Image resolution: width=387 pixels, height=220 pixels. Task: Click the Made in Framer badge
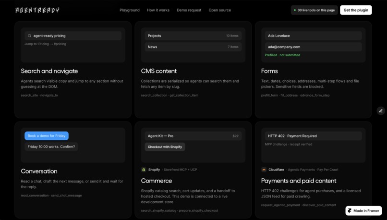coord(363,210)
